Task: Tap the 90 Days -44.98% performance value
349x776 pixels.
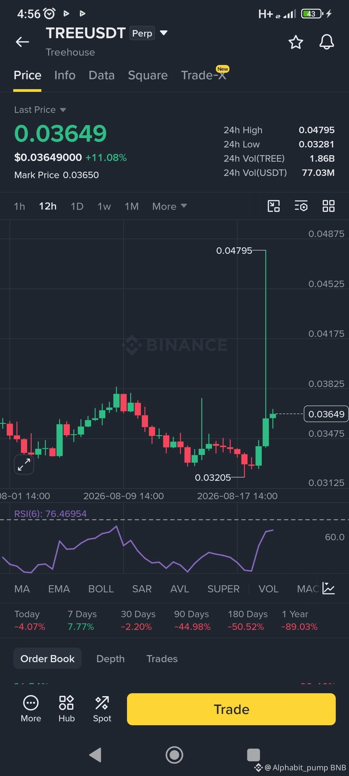Action: pos(192,627)
